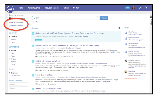Screen dimensions: 156x102
Task: Click the tag icon beside 'form post'
Action: point(49,84)
